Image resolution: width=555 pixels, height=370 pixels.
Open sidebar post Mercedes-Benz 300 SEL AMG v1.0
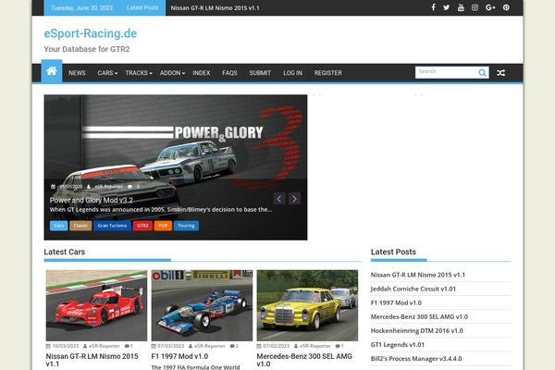(419, 317)
